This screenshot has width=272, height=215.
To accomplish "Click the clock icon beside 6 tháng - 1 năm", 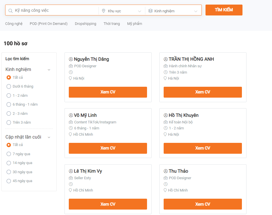I will [71, 128].
